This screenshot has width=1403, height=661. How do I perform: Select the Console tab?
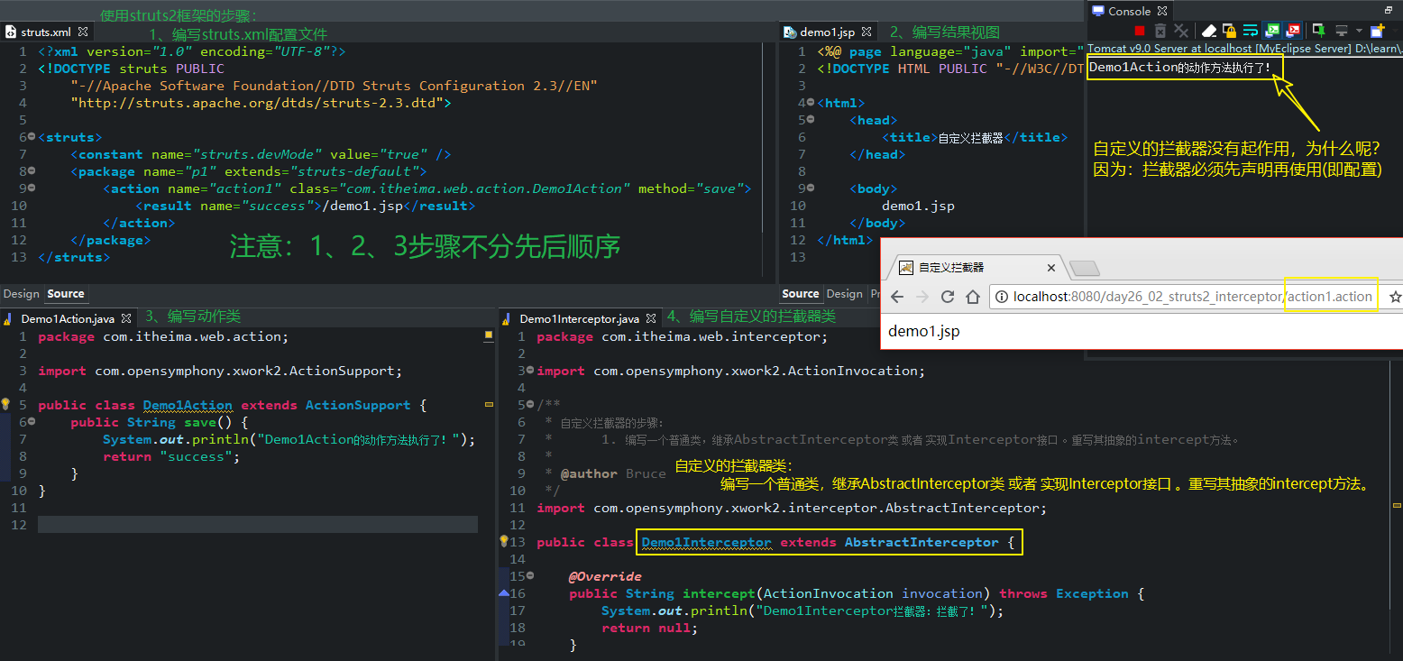1130,11
